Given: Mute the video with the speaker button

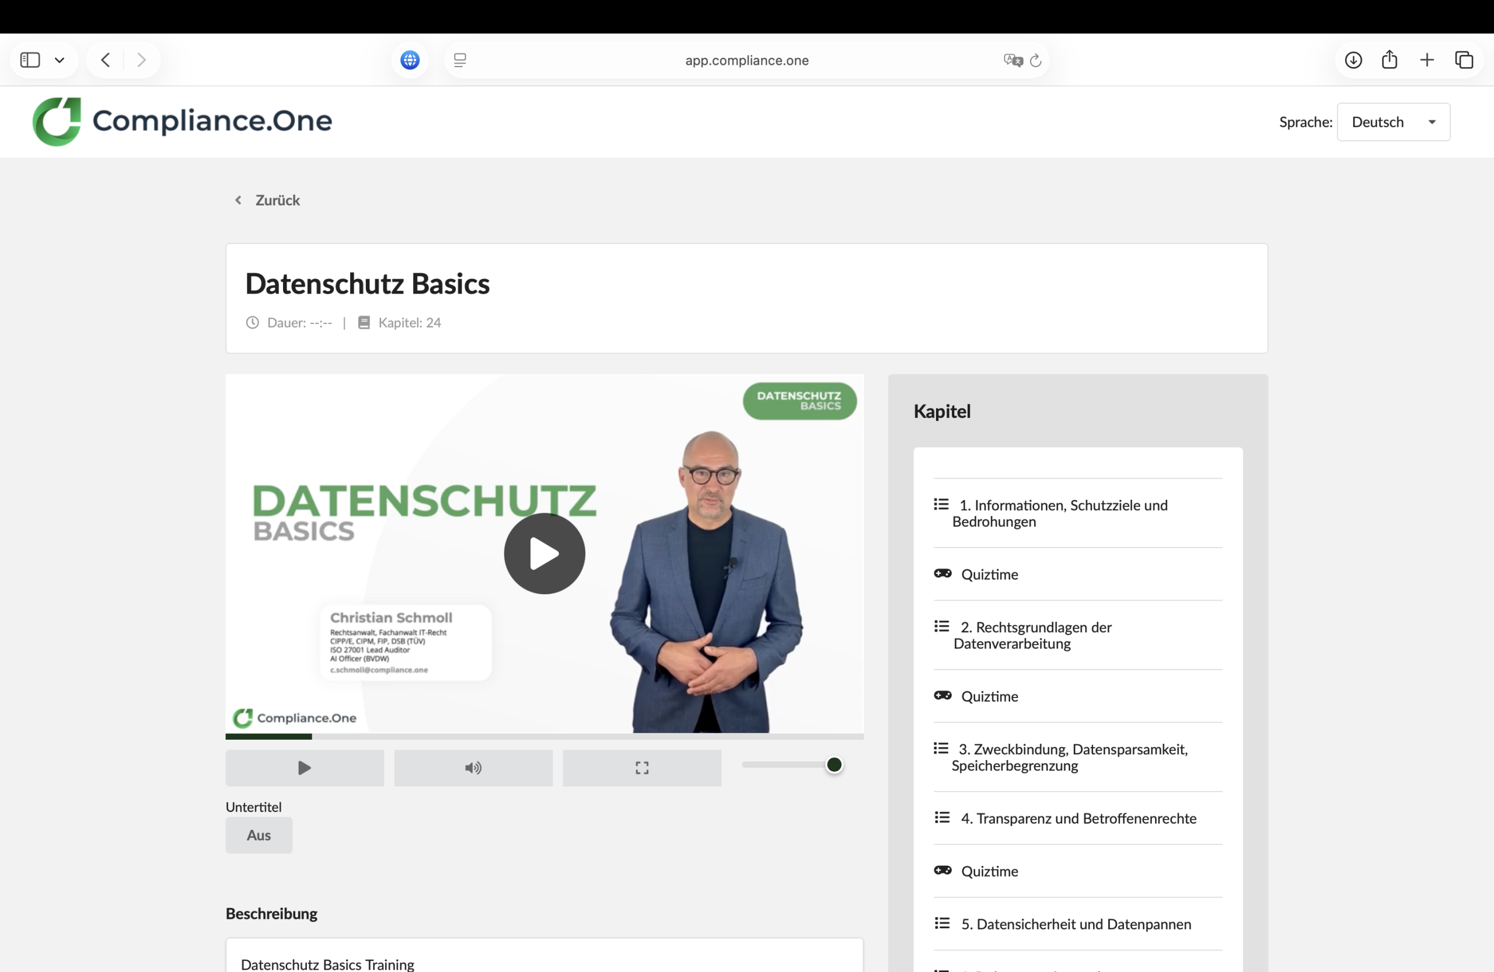Looking at the screenshot, I should click(x=473, y=767).
